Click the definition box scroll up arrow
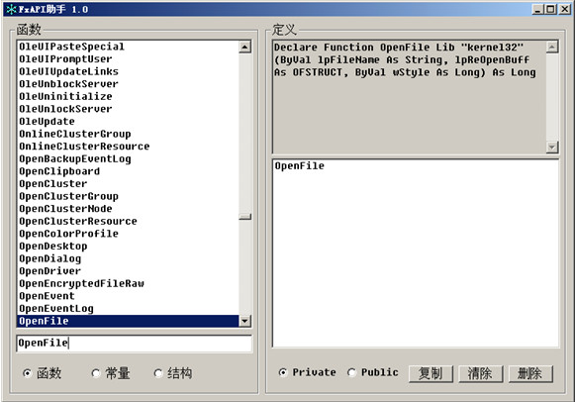The width and height of the screenshot is (575, 402). point(552,47)
